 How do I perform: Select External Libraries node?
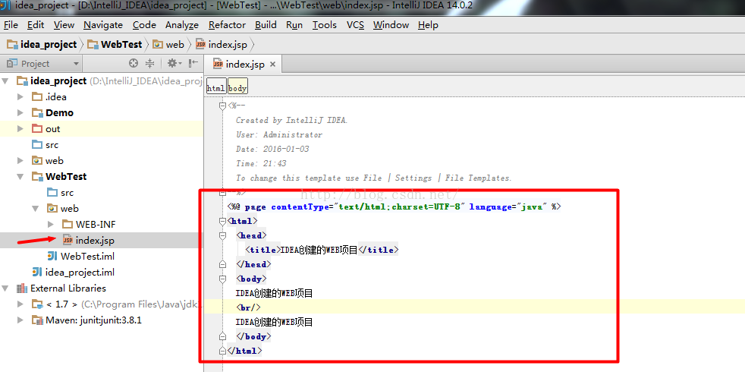61,288
